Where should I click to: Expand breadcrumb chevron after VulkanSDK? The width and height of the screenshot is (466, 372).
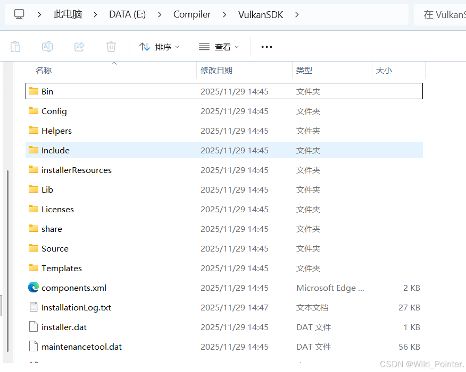[x=296, y=14]
